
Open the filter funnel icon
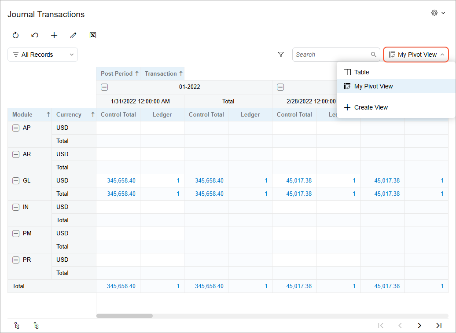click(281, 55)
